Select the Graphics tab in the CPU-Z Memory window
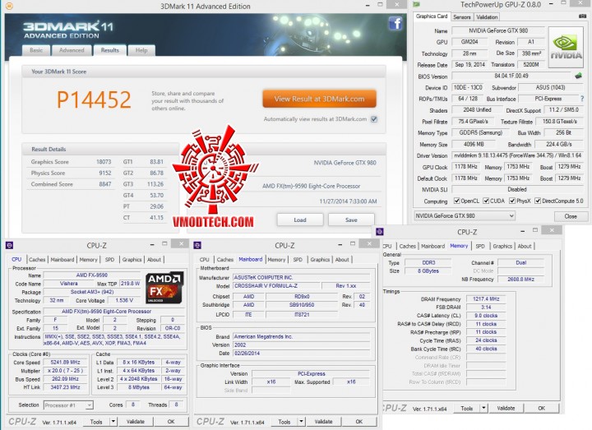The image size is (592, 430). [502, 246]
